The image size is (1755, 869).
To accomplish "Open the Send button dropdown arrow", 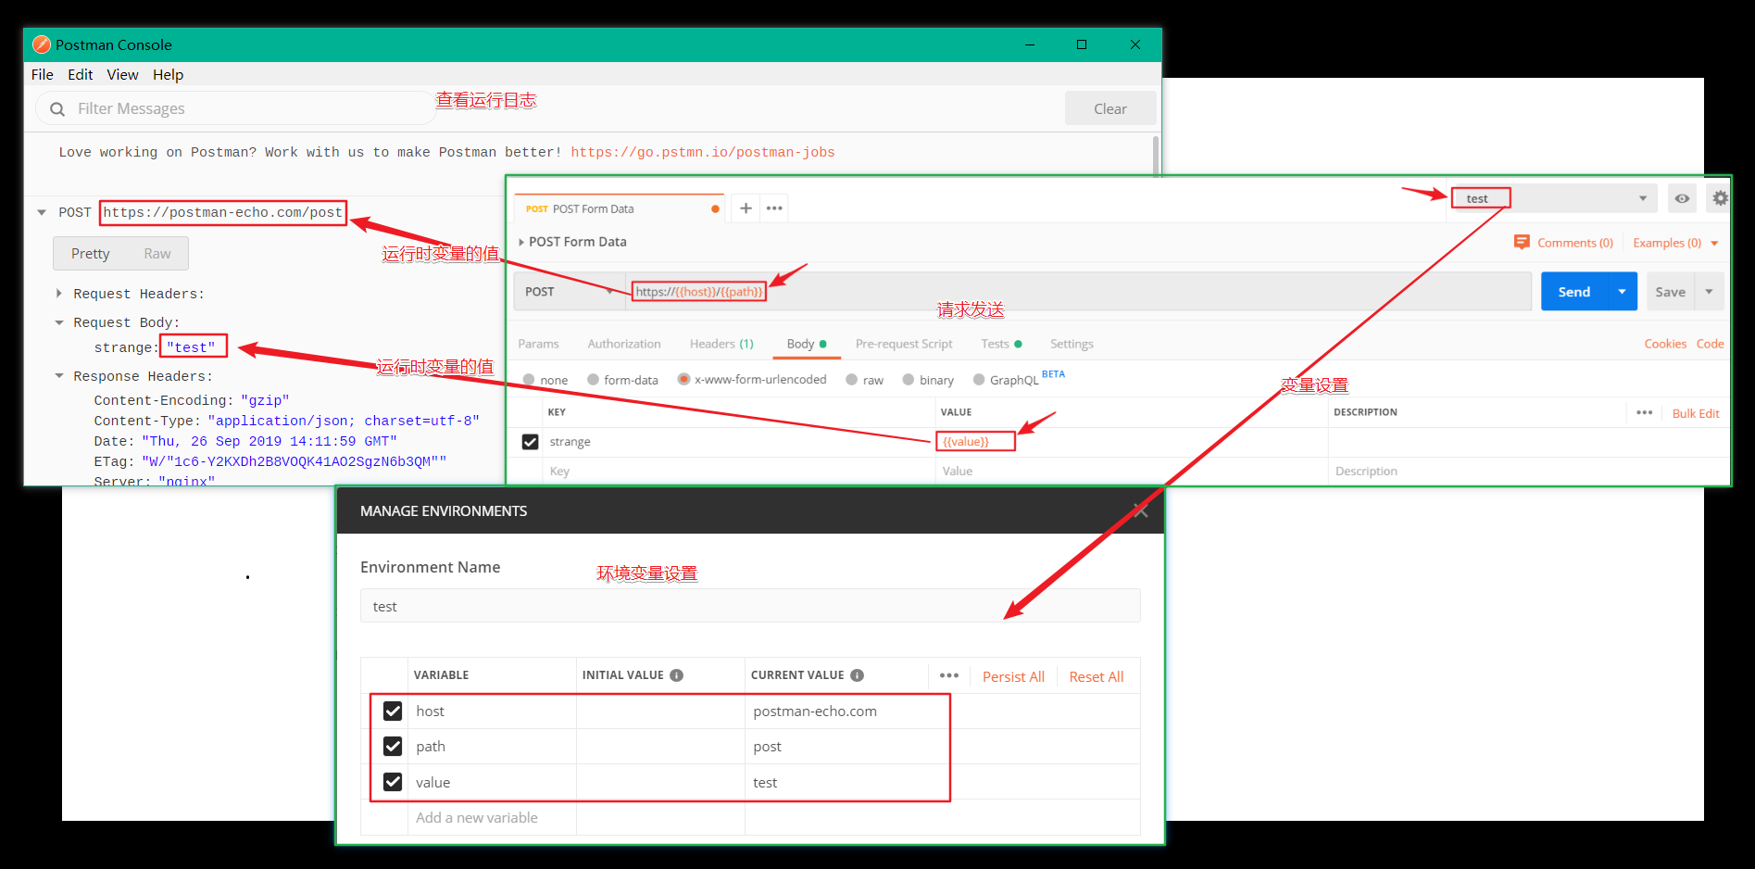I will (1622, 292).
